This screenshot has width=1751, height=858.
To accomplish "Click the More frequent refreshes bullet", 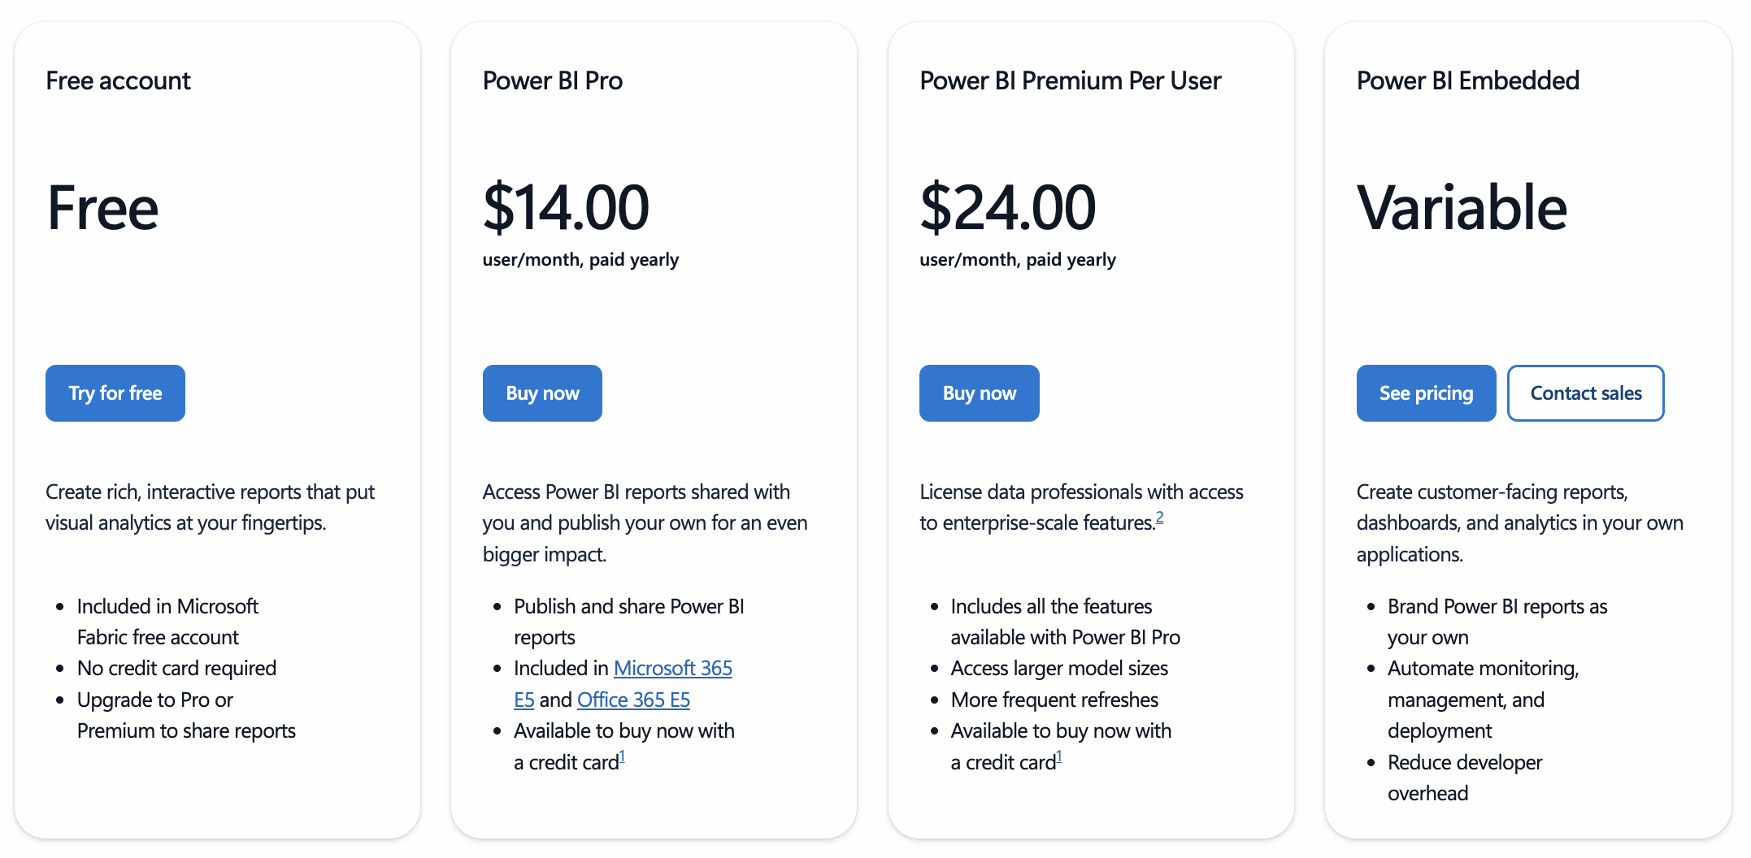I will pos(1054,700).
